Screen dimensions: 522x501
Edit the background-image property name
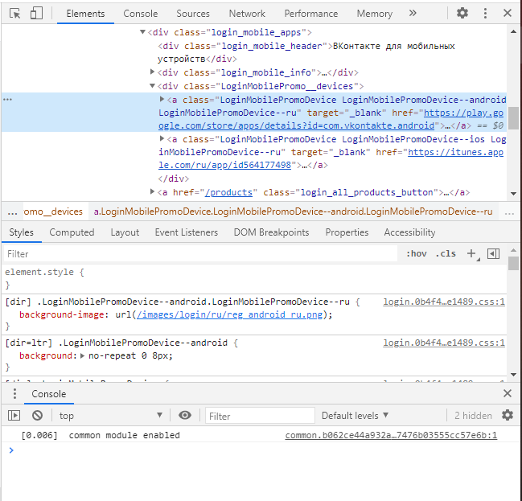click(x=62, y=314)
